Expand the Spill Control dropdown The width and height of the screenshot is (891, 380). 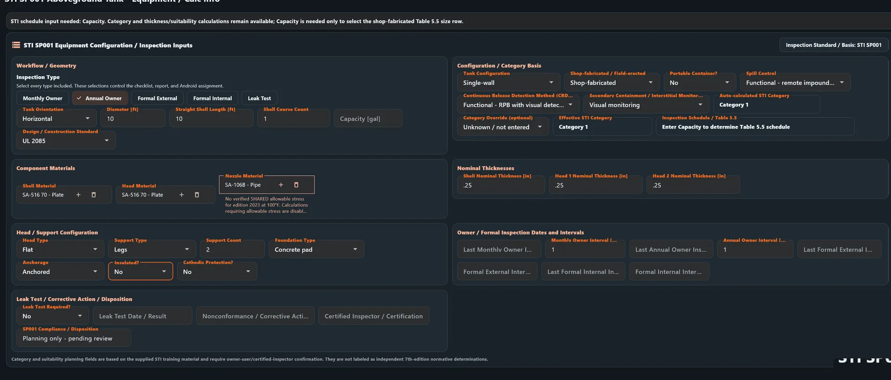[x=795, y=83]
